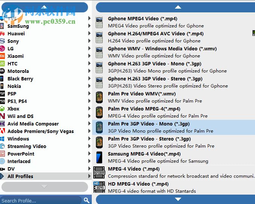The height and width of the screenshot is (204, 255).
Task: Choose Palm Pre 3GP Video Mono profile
Action: [173, 127]
